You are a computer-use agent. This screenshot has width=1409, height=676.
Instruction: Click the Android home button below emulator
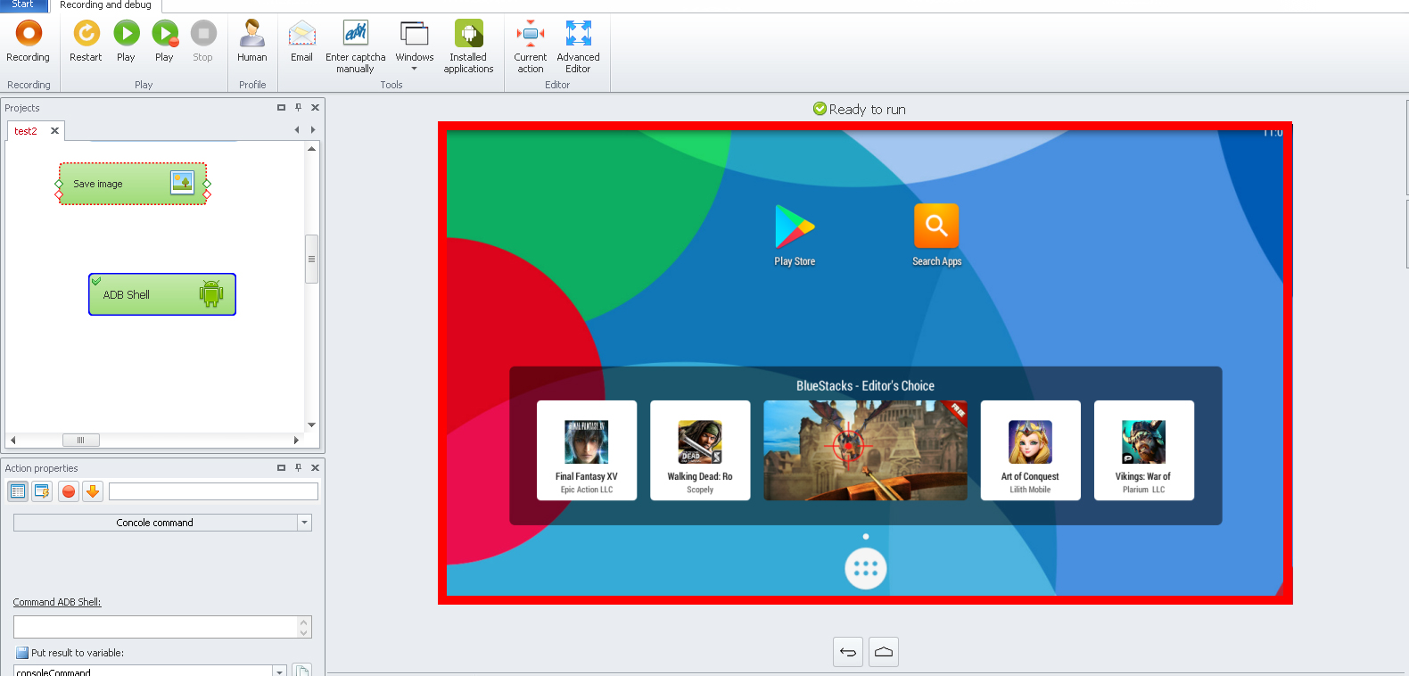click(x=884, y=652)
